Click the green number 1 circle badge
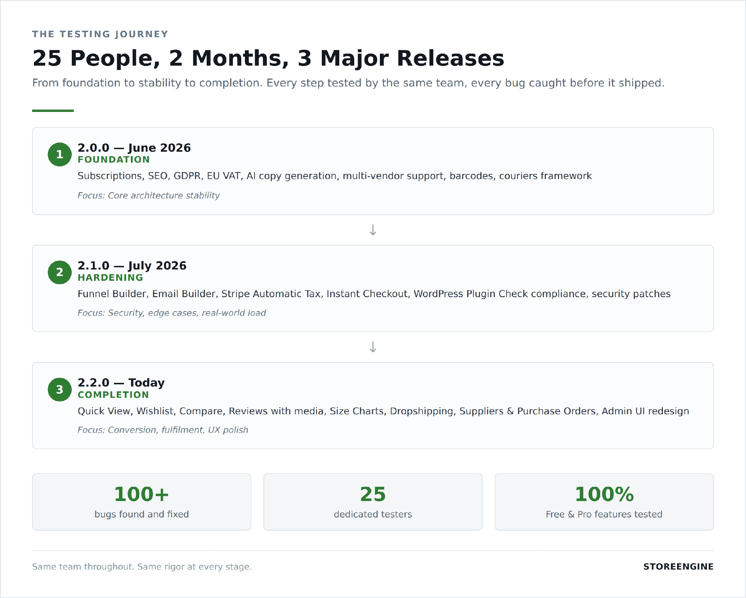This screenshot has width=746, height=598. coord(59,154)
